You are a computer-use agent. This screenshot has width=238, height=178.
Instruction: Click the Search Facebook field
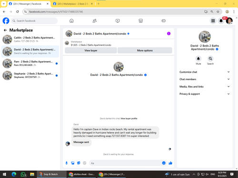tap(34, 21)
